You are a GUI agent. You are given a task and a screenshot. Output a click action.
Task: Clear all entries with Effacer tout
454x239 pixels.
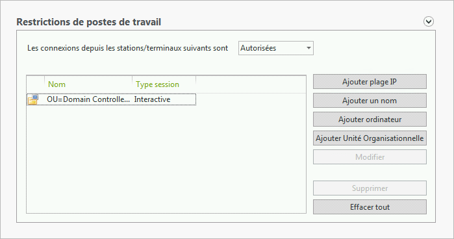(370, 207)
